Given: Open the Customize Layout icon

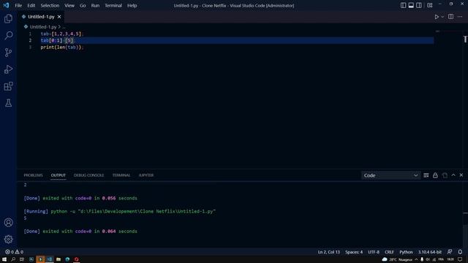Looking at the screenshot, I should pyautogui.click(x=430, y=5).
